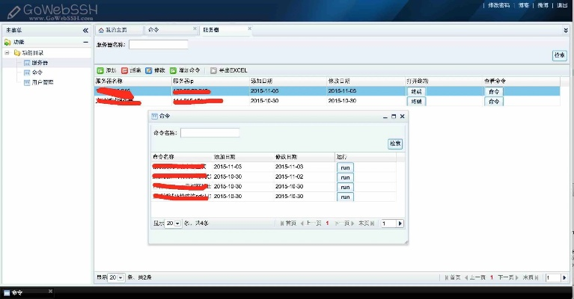Sort main grid by 修改日期 column header
Screen dimensions: 574x299
click(365, 81)
